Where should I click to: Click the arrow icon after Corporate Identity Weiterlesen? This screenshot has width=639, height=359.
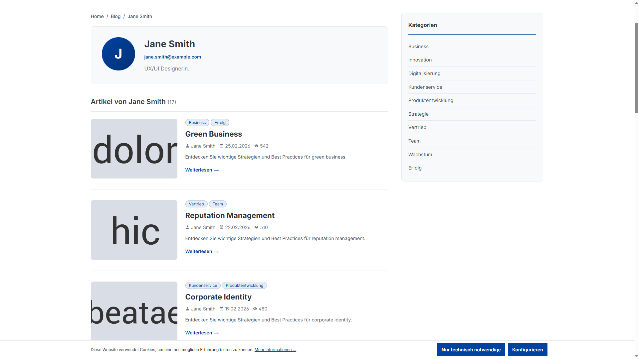(217, 333)
